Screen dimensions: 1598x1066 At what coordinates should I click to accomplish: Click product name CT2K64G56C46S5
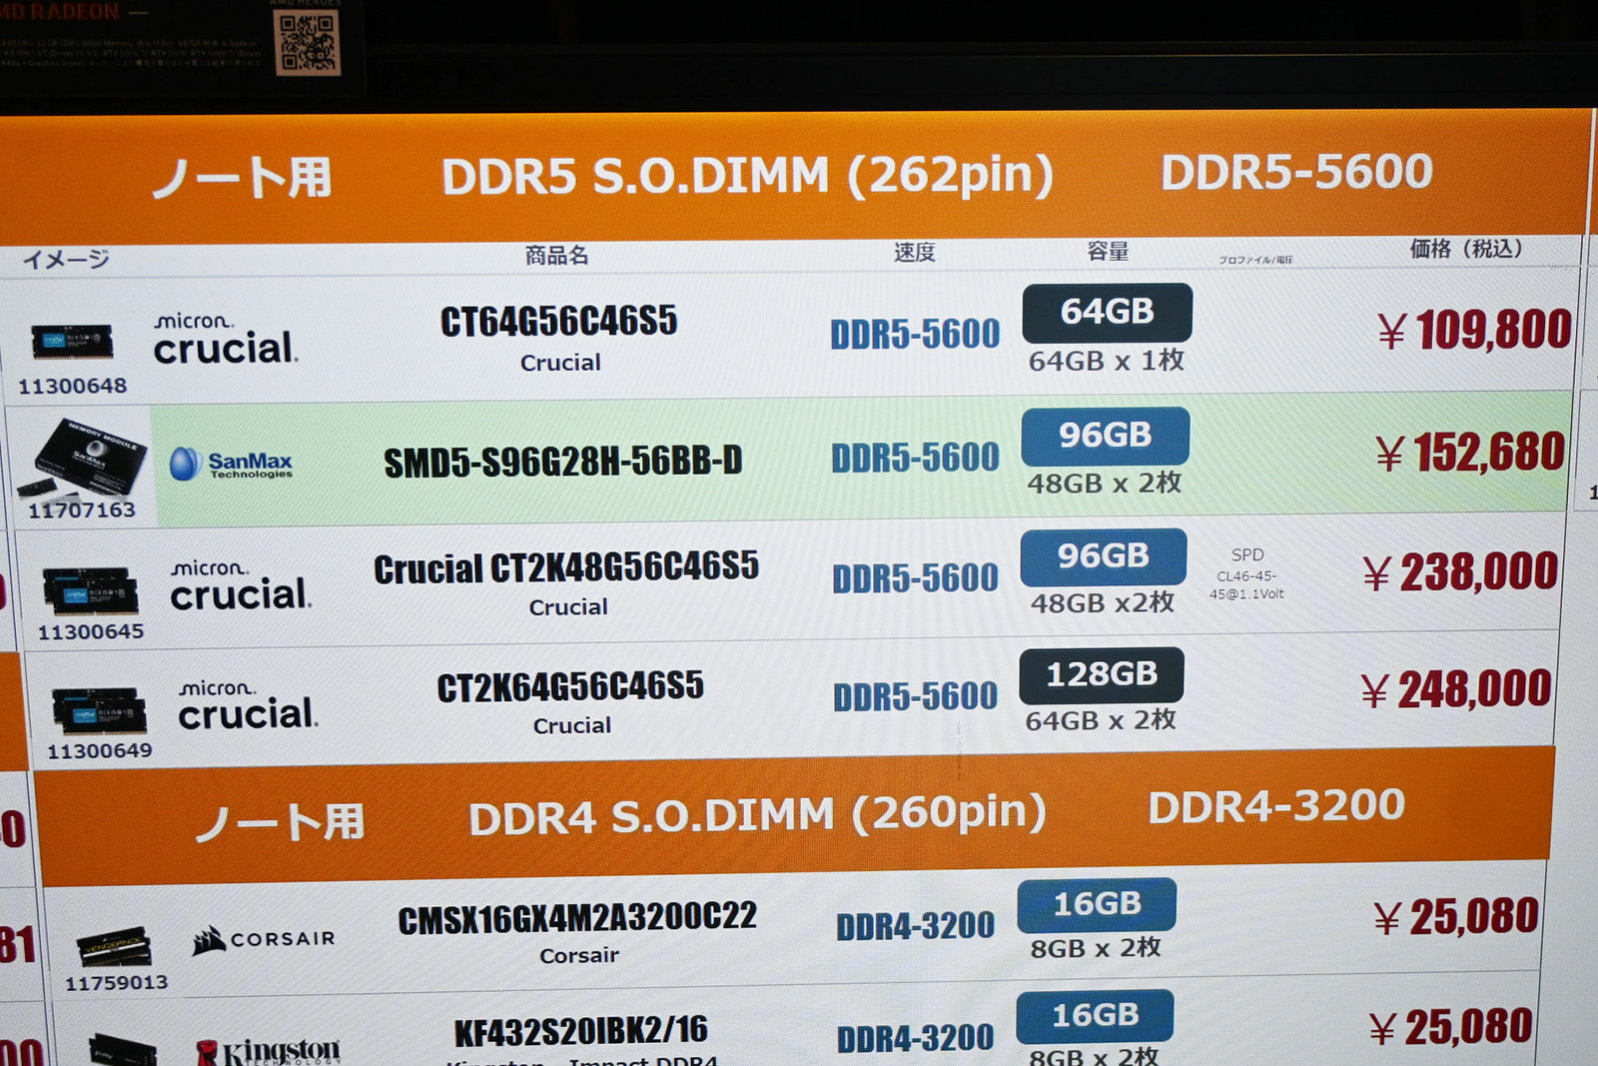coord(570,686)
